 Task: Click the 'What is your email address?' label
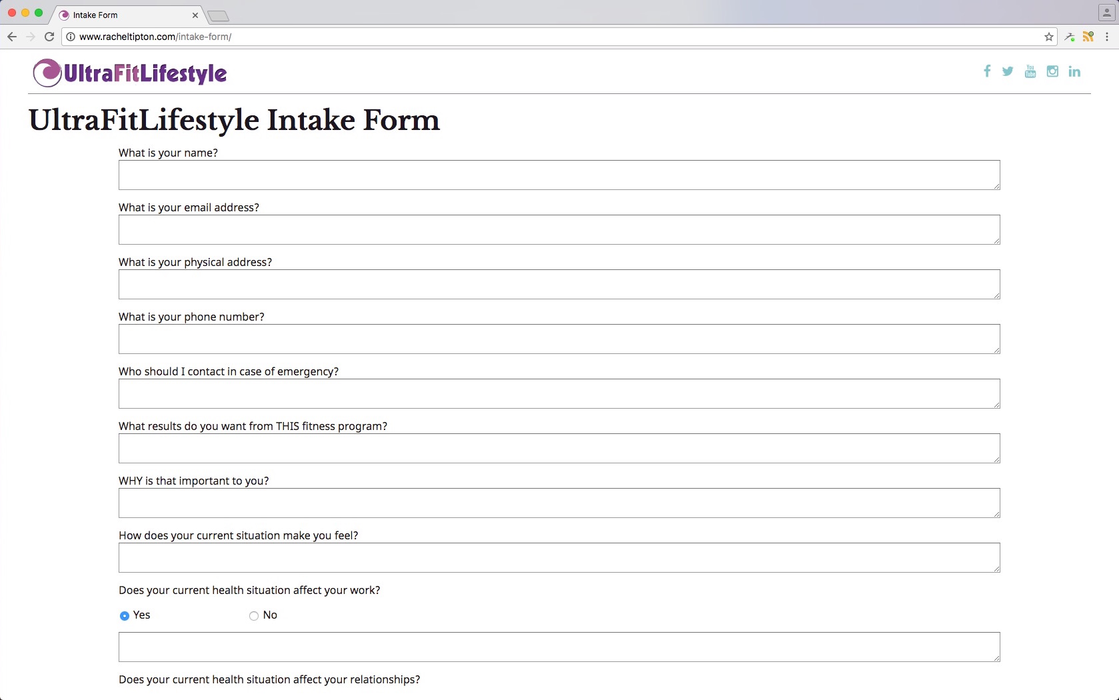(189, 207)
